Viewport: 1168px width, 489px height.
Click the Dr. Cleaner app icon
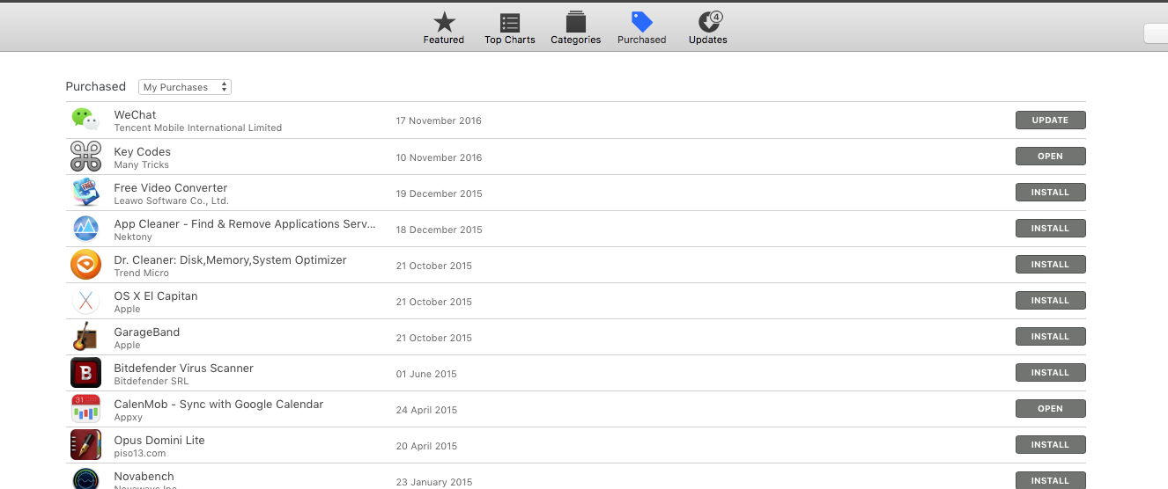(85, 265)
